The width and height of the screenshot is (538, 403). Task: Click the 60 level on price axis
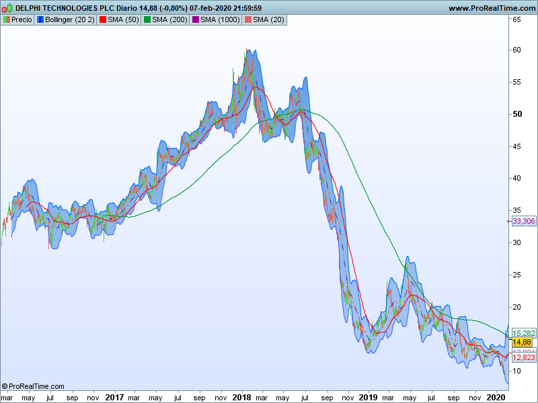(x=516, y=50)
